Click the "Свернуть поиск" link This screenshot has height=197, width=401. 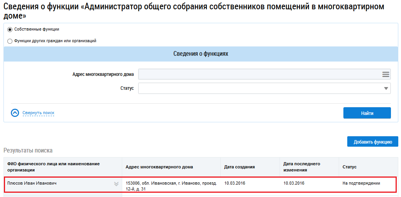pyautogui.click(x=38, y=113)
